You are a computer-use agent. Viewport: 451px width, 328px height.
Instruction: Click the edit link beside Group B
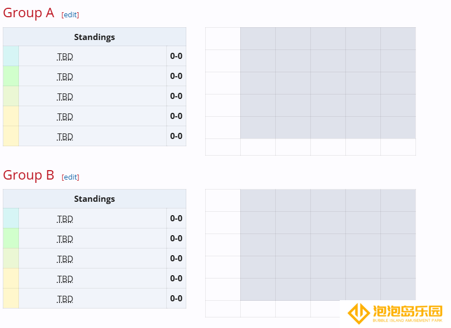tap(71, 177)
